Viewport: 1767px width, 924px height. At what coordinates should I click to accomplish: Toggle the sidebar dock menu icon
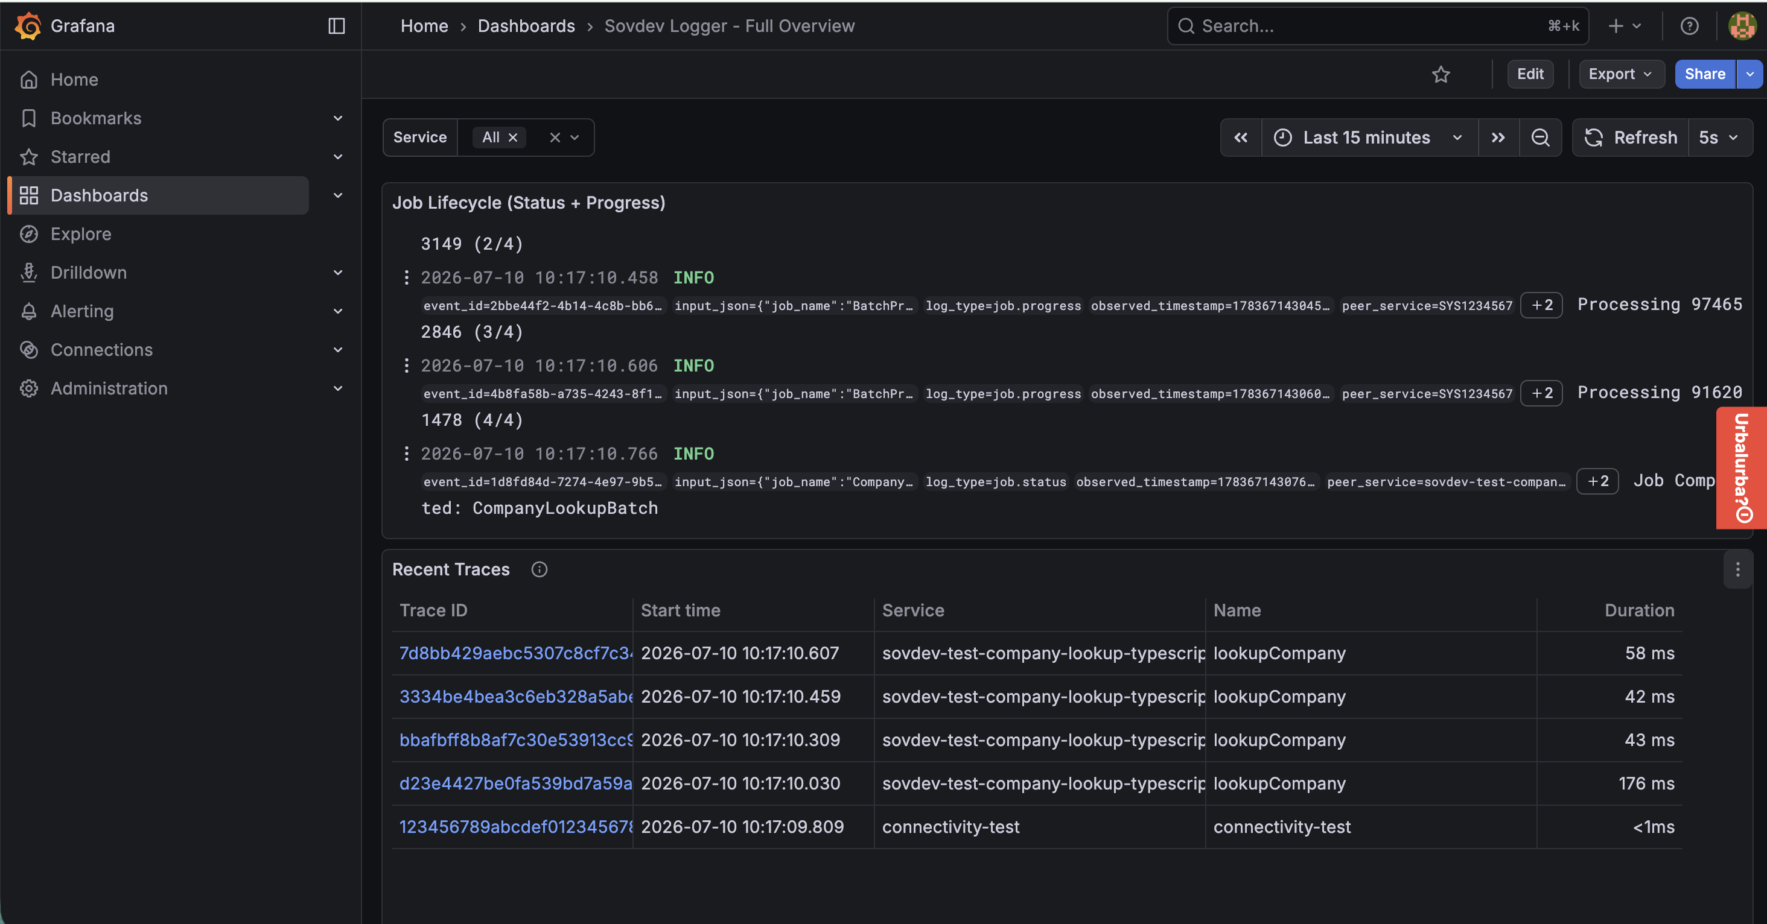[x=336, y=26]
